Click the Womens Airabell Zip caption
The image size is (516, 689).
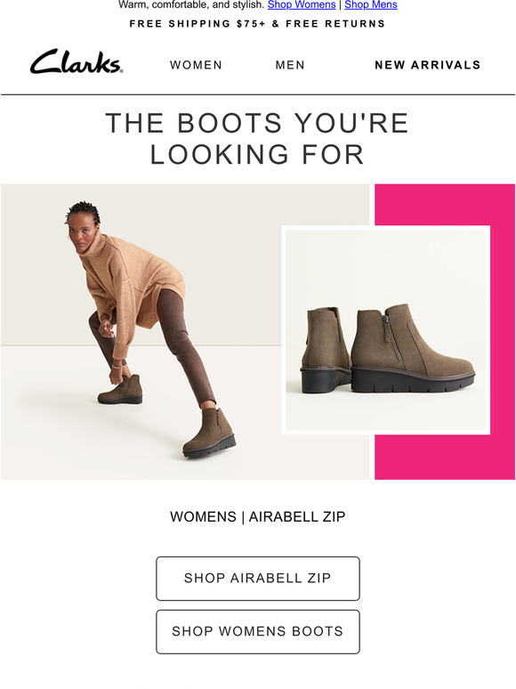click(257, 516)
